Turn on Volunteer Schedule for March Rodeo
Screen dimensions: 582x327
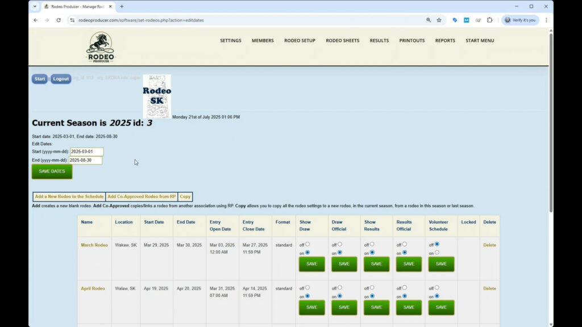[x=436, y=252]
